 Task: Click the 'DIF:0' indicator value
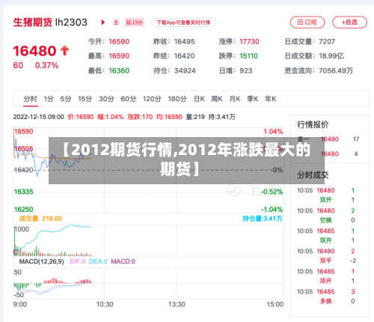78,261
